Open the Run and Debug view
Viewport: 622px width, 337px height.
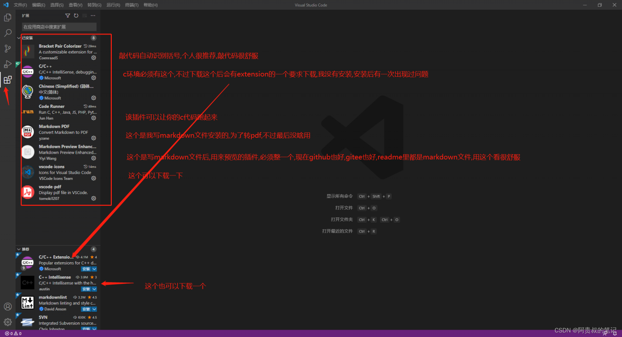tap(8, 64)
